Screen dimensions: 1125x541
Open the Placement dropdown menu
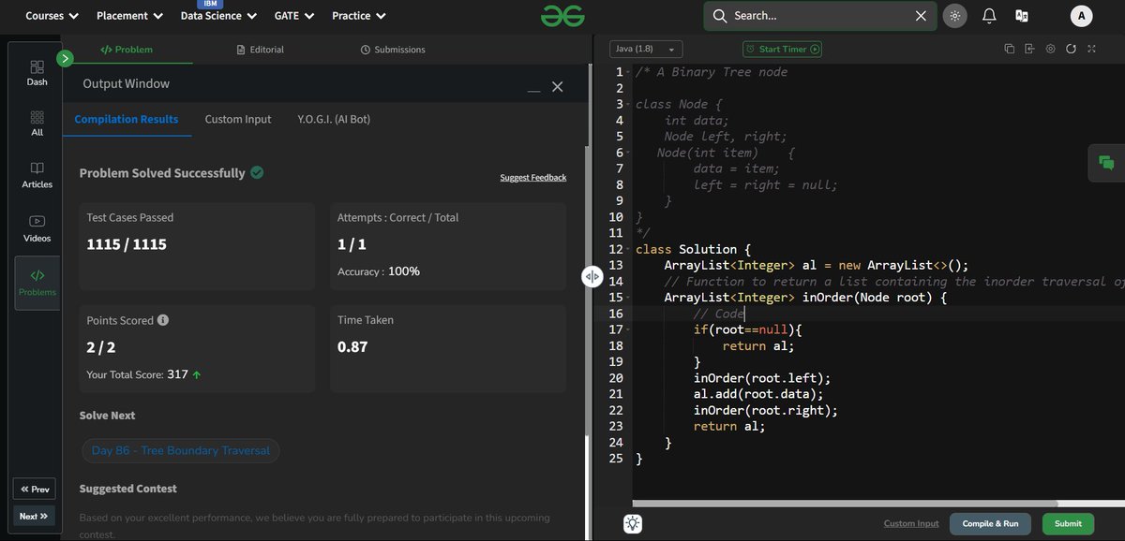coord(129,16)
